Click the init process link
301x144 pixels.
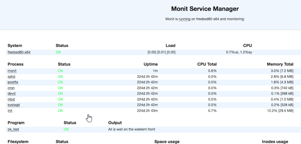coord(10,111)
